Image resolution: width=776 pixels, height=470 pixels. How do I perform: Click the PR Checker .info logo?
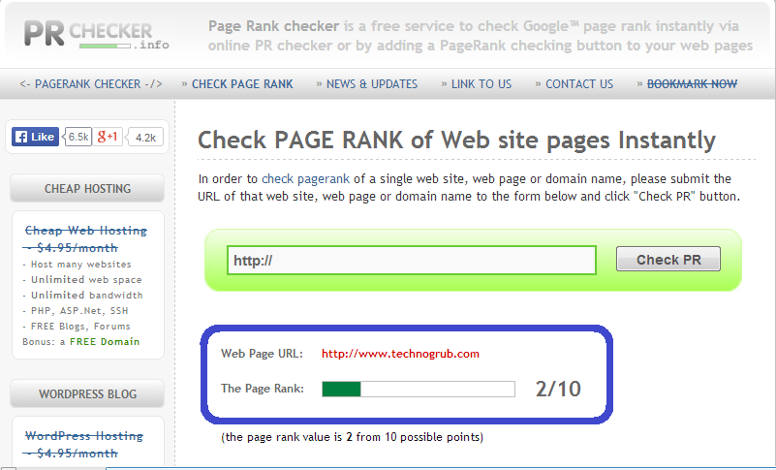click(x=97, y=34)
